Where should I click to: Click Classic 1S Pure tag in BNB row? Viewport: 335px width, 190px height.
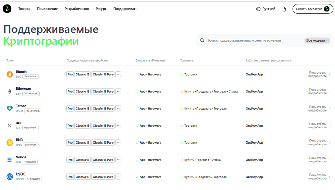pos(103,142)
